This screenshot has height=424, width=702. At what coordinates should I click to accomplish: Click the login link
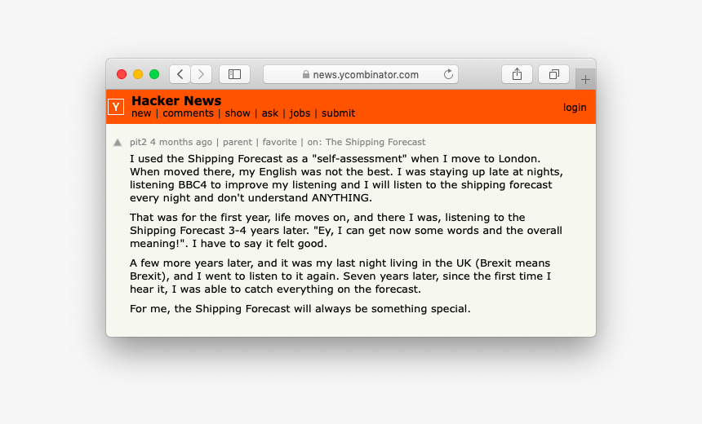coord(575,108)
